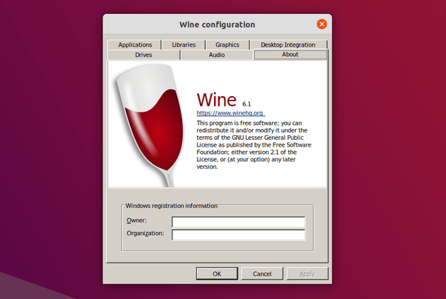Click the Windows registration information label
The height and width of the screenshot is (299, 446).
tap(172, 206)
